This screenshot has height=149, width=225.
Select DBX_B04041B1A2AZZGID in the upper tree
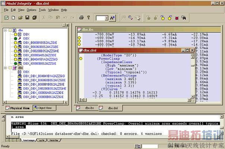40,59
